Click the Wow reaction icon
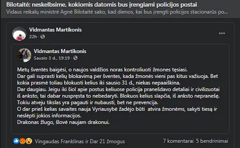240x148 pixels. (29, 141)
